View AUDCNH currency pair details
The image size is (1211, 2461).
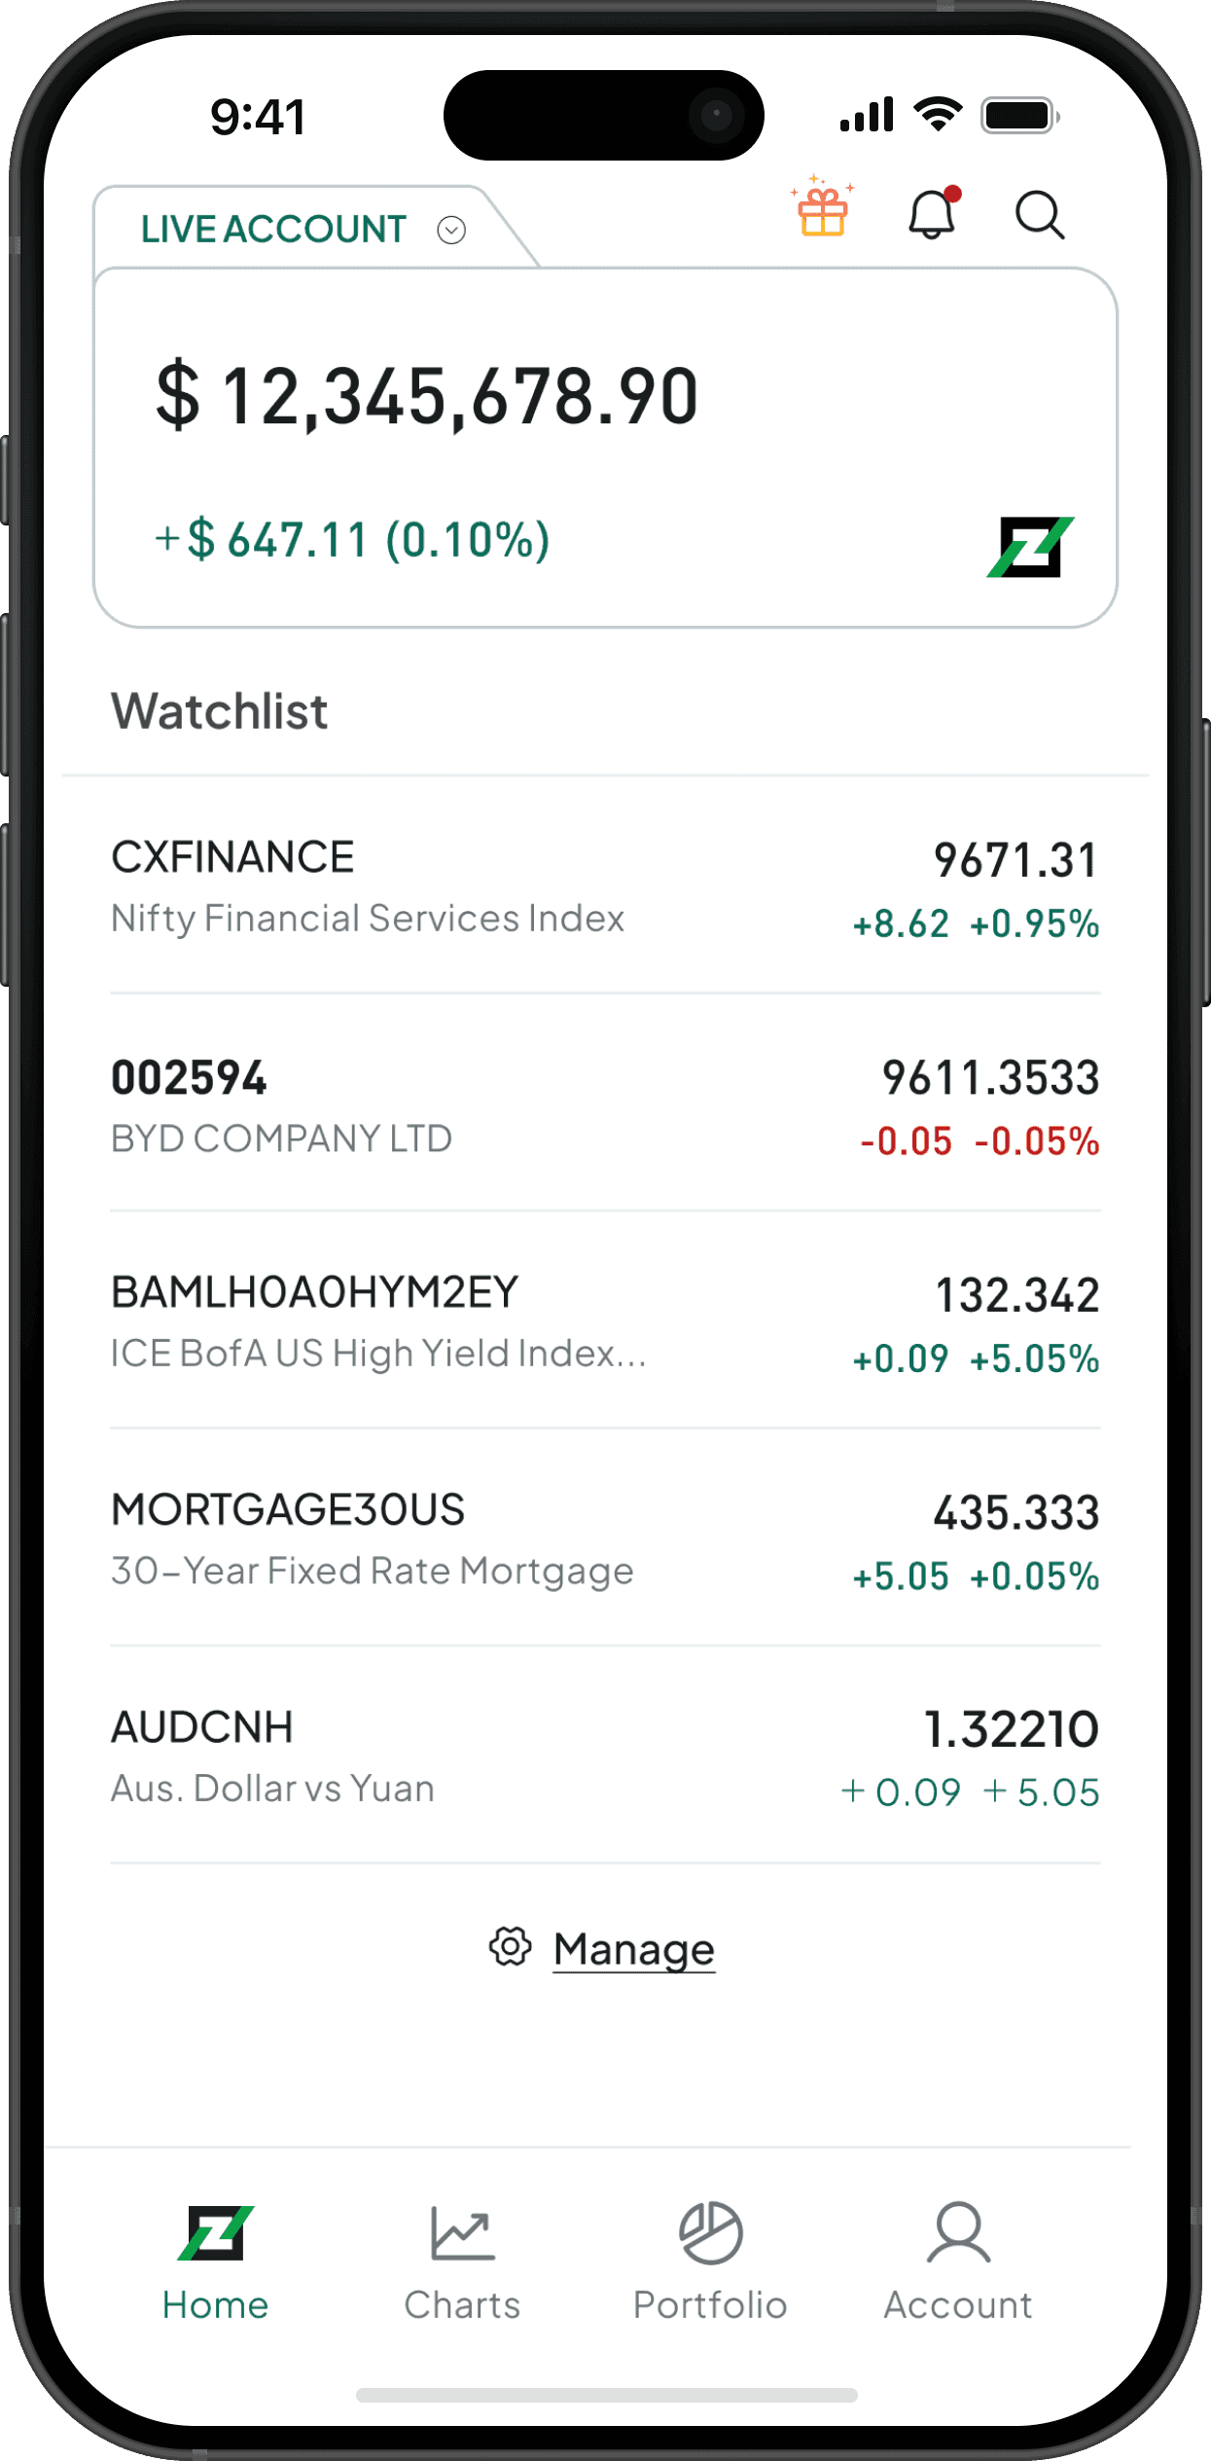point(605,1757)
